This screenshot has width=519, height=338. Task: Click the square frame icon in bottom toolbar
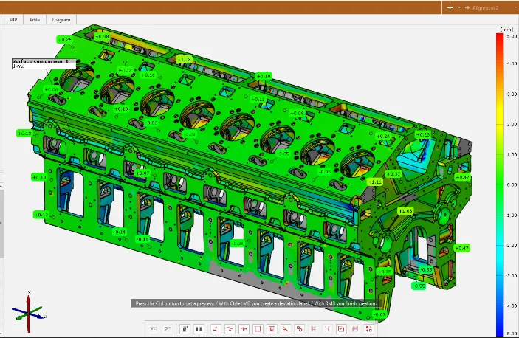258,329
